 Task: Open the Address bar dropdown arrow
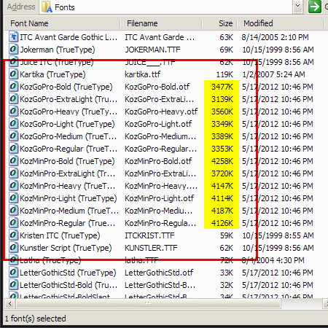(x=297, y=7)
